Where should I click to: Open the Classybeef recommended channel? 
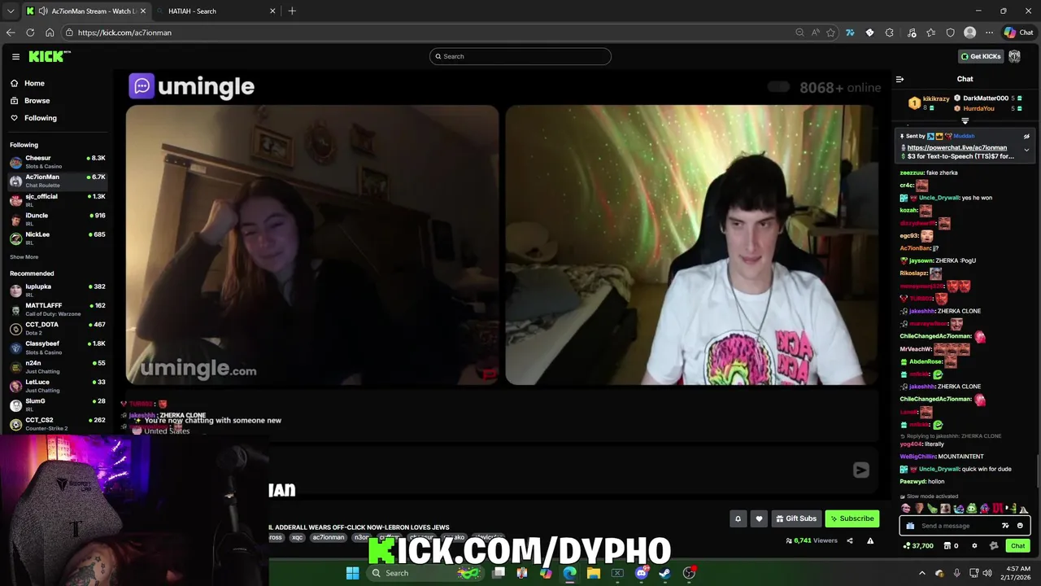coord(57,348)
